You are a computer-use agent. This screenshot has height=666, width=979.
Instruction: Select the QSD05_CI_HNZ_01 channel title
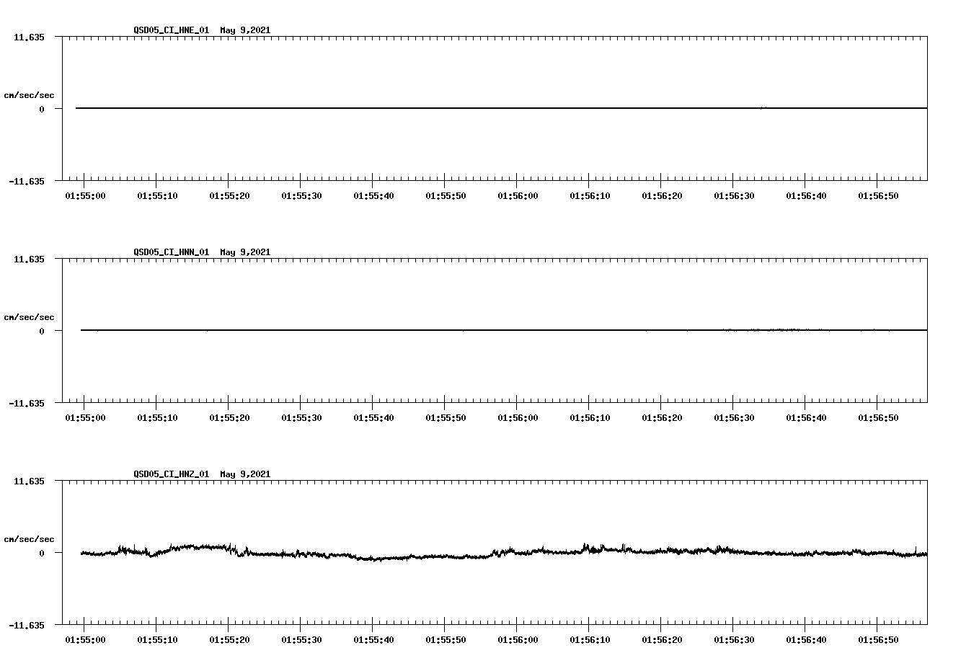click(171, 474)
